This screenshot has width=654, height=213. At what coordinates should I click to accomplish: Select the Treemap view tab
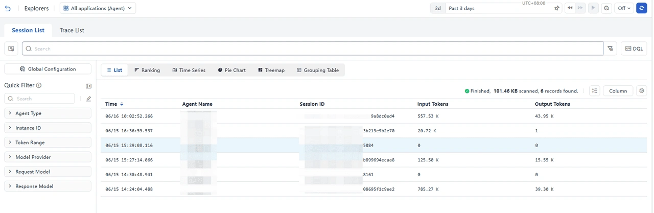[x=271, y=70]
